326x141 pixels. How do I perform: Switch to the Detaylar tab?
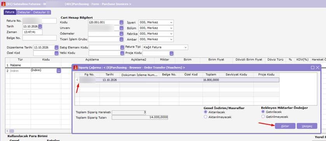click(x=24, y=12)
